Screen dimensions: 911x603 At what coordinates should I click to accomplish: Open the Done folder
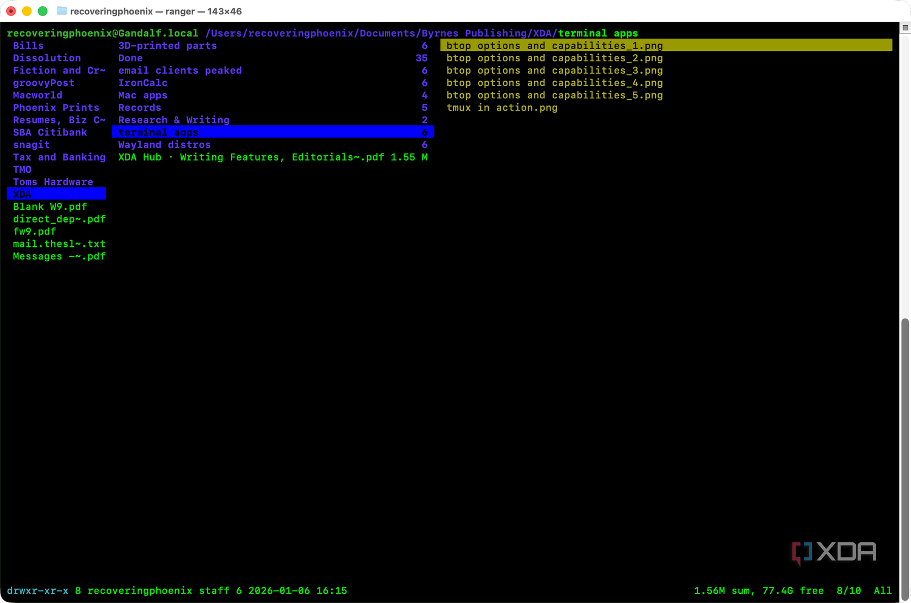(273, 58)
